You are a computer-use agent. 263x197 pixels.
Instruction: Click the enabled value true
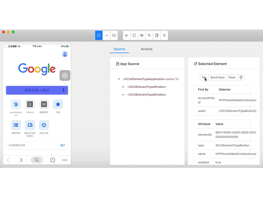pyautogui.click(x=218, y=163)
